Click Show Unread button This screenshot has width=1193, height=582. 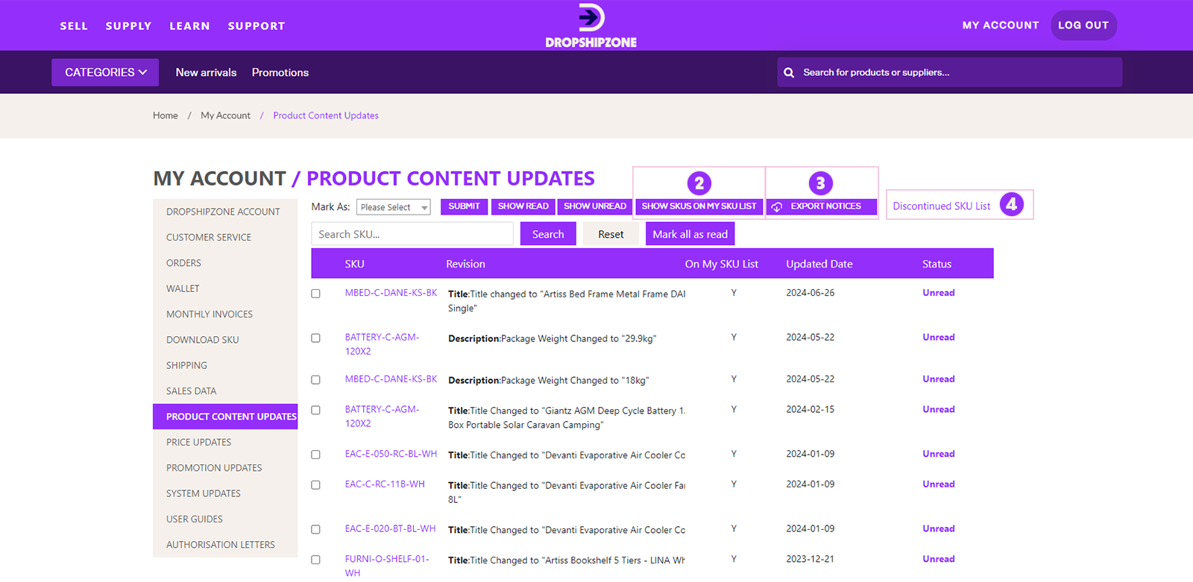594,206
